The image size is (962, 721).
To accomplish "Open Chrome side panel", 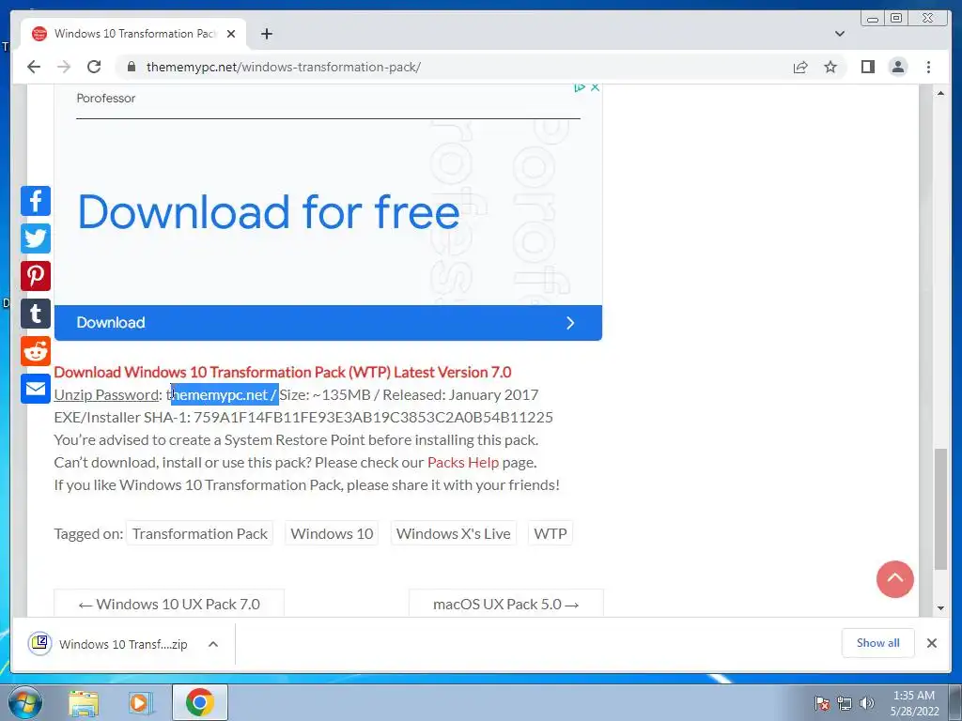I will [867, 67].
